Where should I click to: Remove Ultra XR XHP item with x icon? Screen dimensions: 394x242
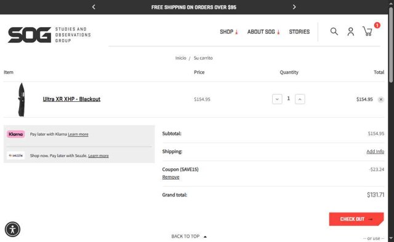(x=380, y=100)
